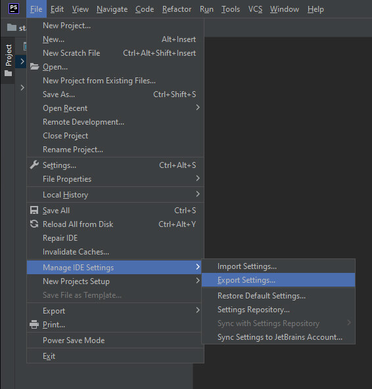Viewport: 372px width, 389px height.
Task: Click the wrench icon beside Settings...
Action: click(34, 165)
